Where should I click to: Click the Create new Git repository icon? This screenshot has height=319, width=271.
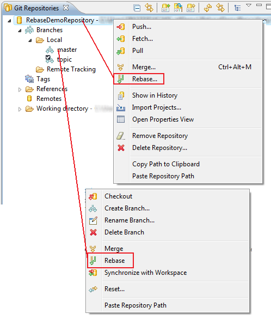(190, 8)
